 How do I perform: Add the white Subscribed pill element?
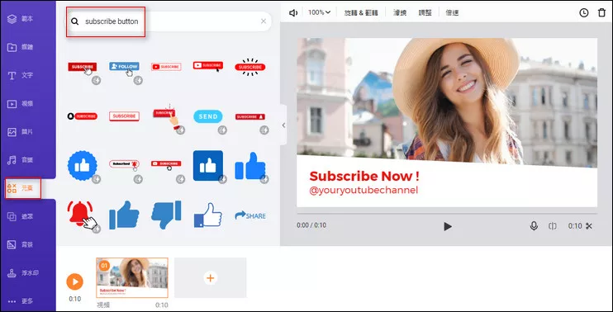coord(124,164)
